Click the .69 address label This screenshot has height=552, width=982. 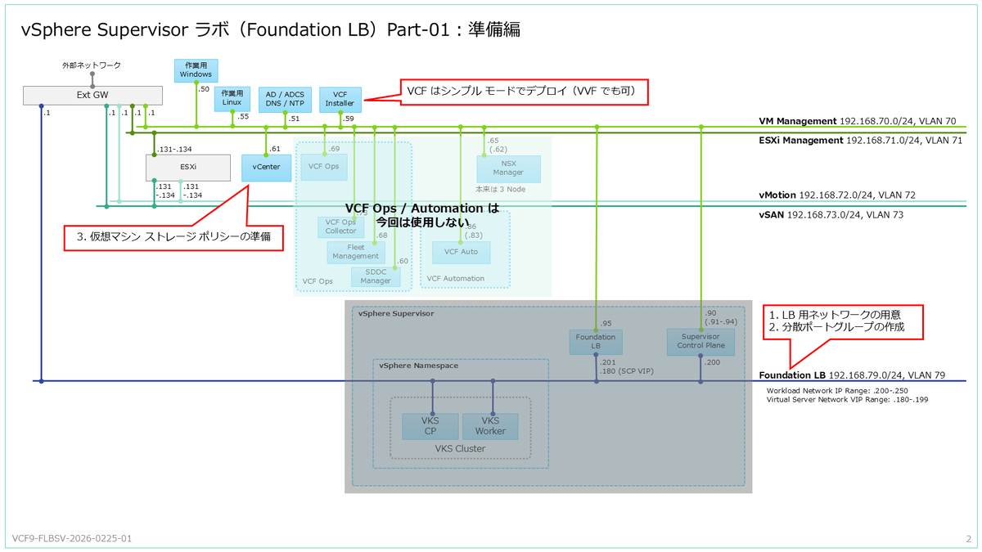[x=334, y=149]
